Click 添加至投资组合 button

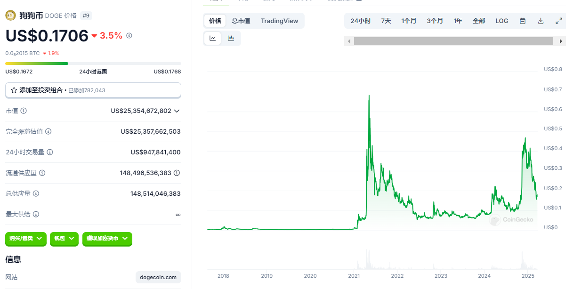click(93, 90)
